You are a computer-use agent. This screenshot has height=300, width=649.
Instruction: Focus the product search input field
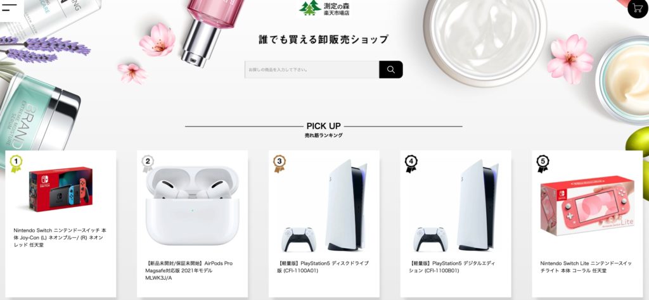coord(312,70)
